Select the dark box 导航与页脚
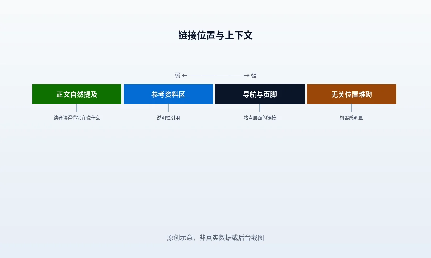 (x=260, y=94)
